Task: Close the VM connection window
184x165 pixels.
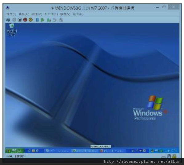Action: coord(174,7)
